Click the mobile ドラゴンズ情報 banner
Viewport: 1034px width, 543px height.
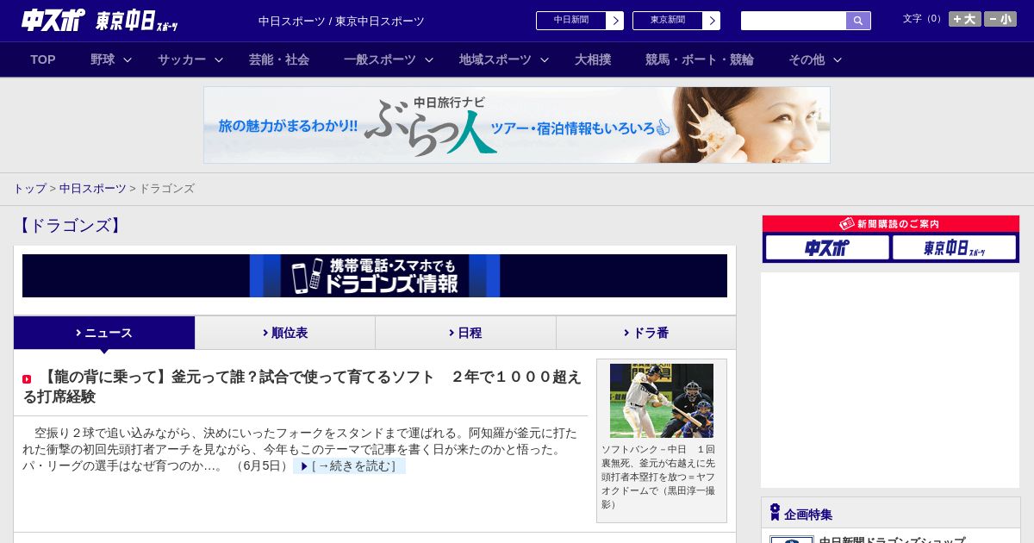pos(375,276)
